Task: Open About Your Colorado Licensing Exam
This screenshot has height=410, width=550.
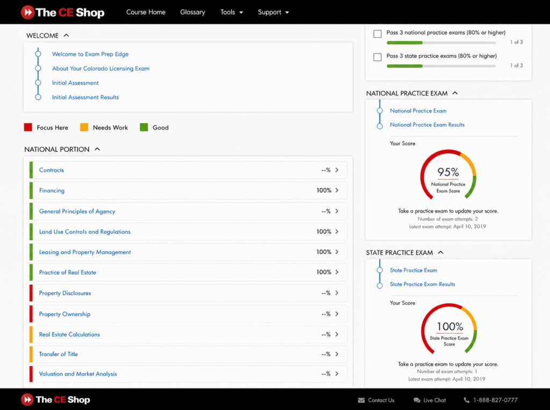Action: tap(100, 68)
